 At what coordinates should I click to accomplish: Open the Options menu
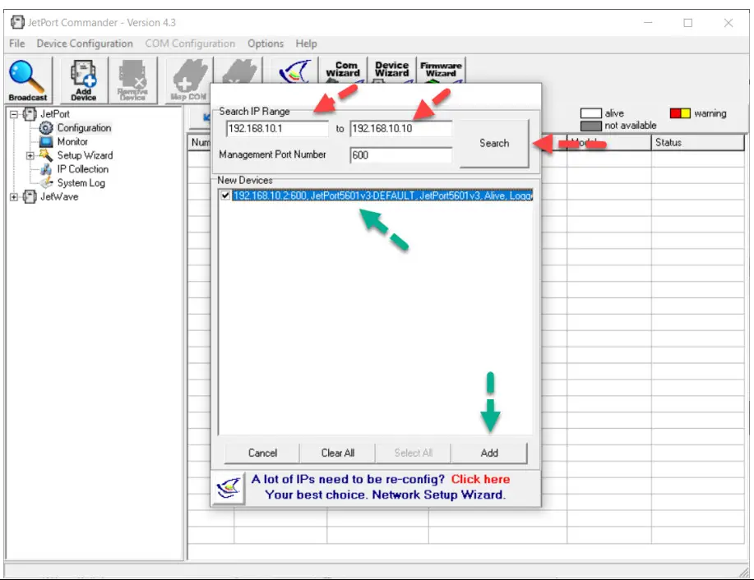266,44
